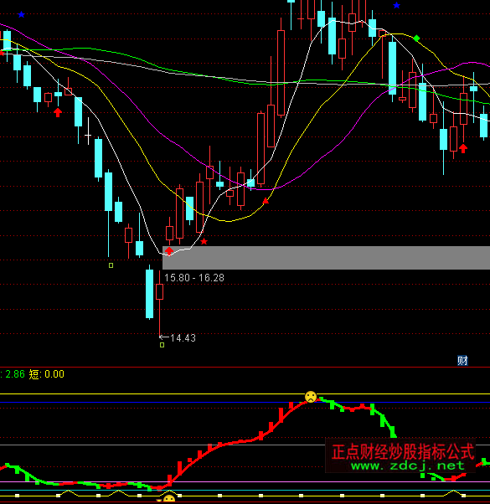This screenshot has height=504, width=490.
Task: Select the yellow square under the long lower wick
Action: point(111,265)
